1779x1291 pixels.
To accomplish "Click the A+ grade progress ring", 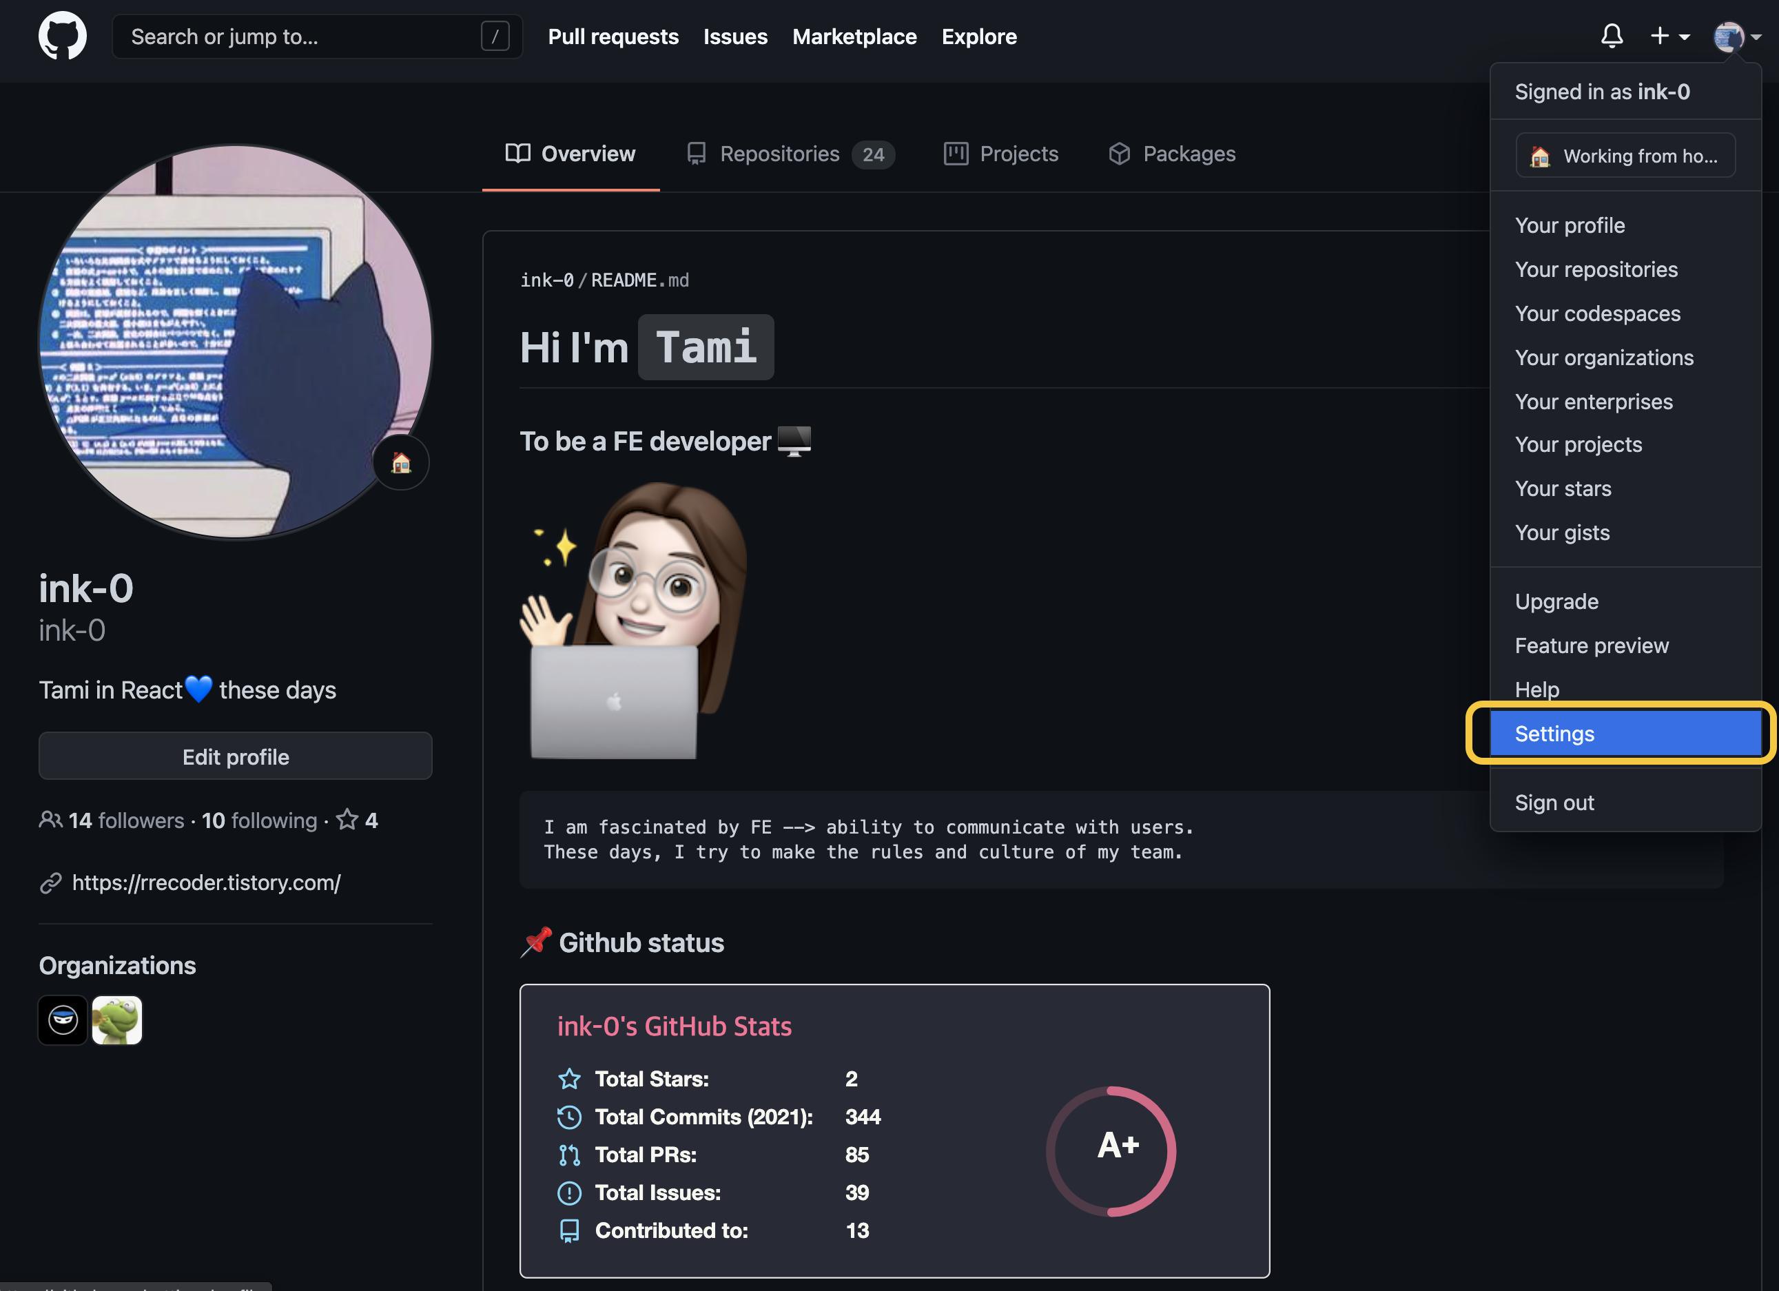I will point(1111,1150).
